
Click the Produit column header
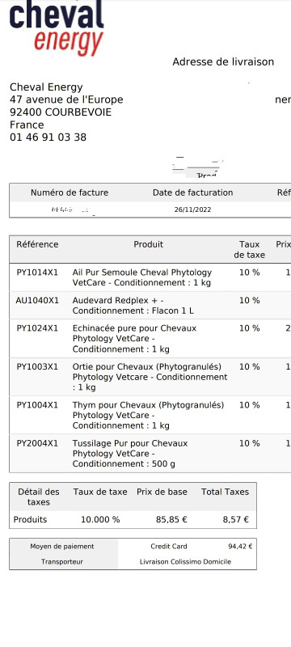point(149,244)
